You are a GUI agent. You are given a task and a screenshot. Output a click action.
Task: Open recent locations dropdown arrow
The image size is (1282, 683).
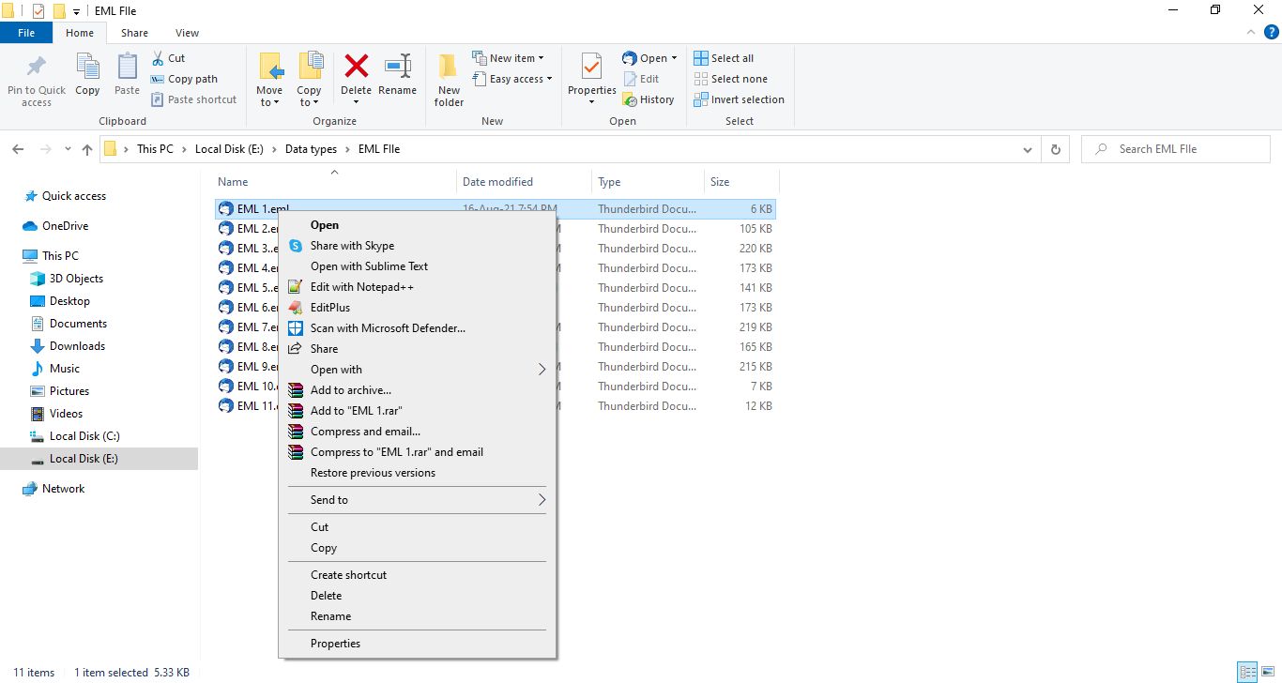tap(68, 149)
